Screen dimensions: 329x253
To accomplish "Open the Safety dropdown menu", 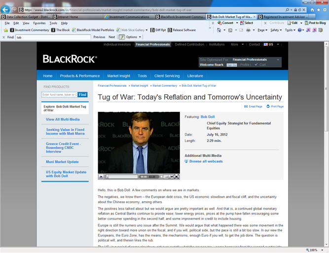I will tap(276, 30).
